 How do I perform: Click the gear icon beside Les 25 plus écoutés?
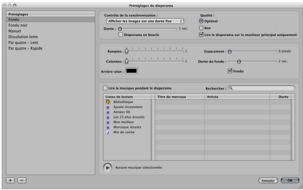coord(108,117)
